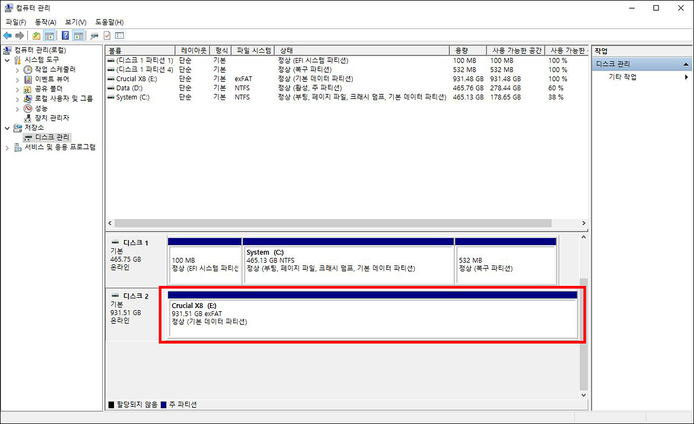This screenshot has width=694, height=424.
Task: Click the blue Help question mark icon
Action: coord(65,35)
